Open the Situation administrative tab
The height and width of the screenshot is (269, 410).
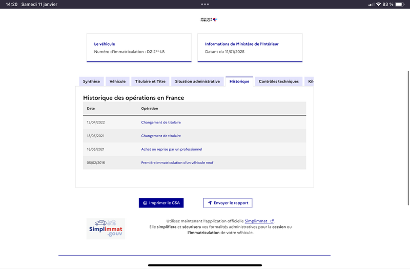coord(197,81)
